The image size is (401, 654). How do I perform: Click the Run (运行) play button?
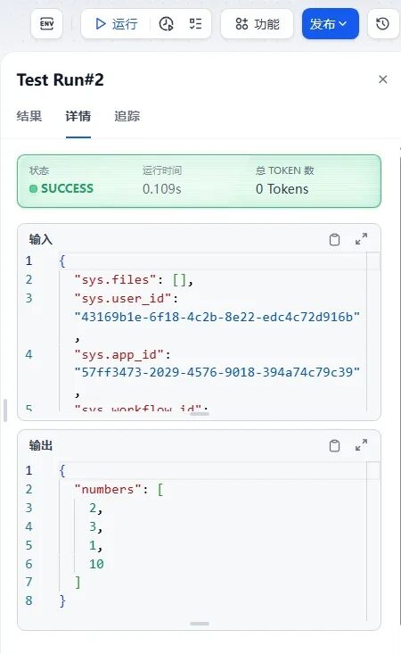click(116, 24)
